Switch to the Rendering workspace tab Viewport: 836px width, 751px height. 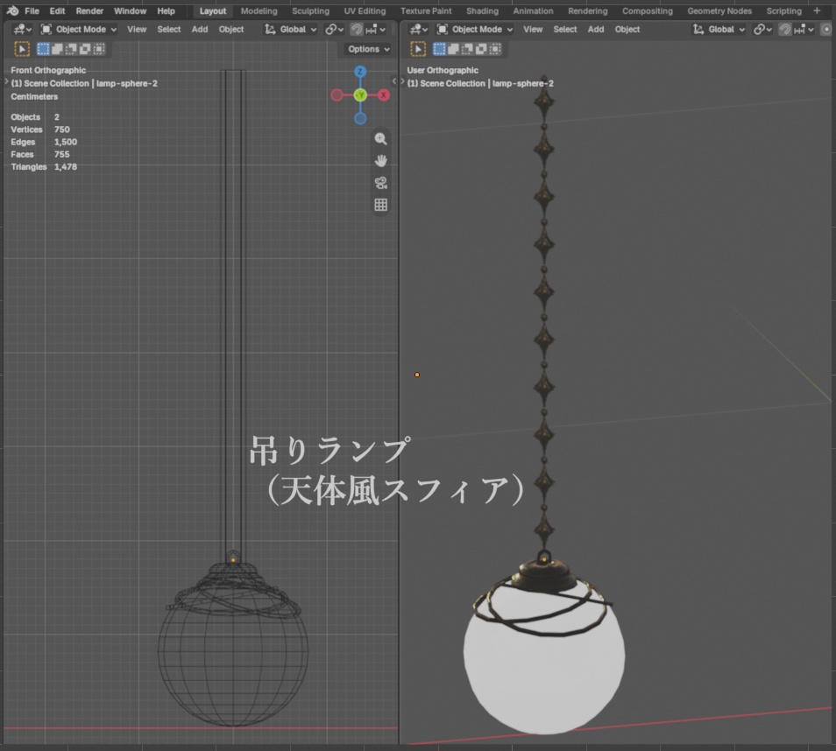pos(587,11)
